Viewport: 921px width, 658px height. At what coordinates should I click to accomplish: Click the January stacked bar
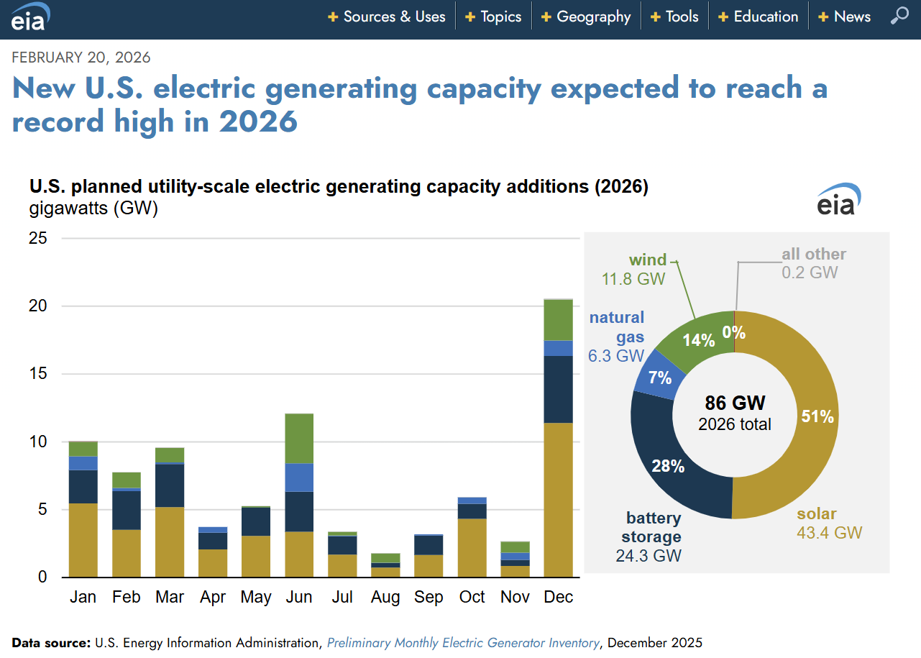(83, 509)
